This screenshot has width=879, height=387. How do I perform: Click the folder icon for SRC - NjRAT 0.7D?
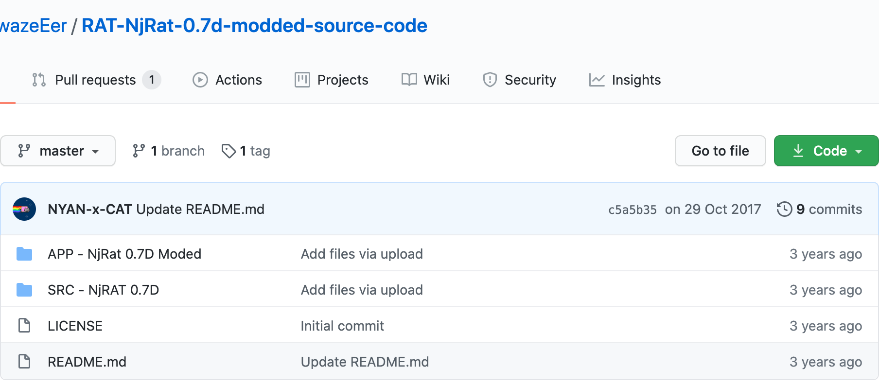[24, 290]
